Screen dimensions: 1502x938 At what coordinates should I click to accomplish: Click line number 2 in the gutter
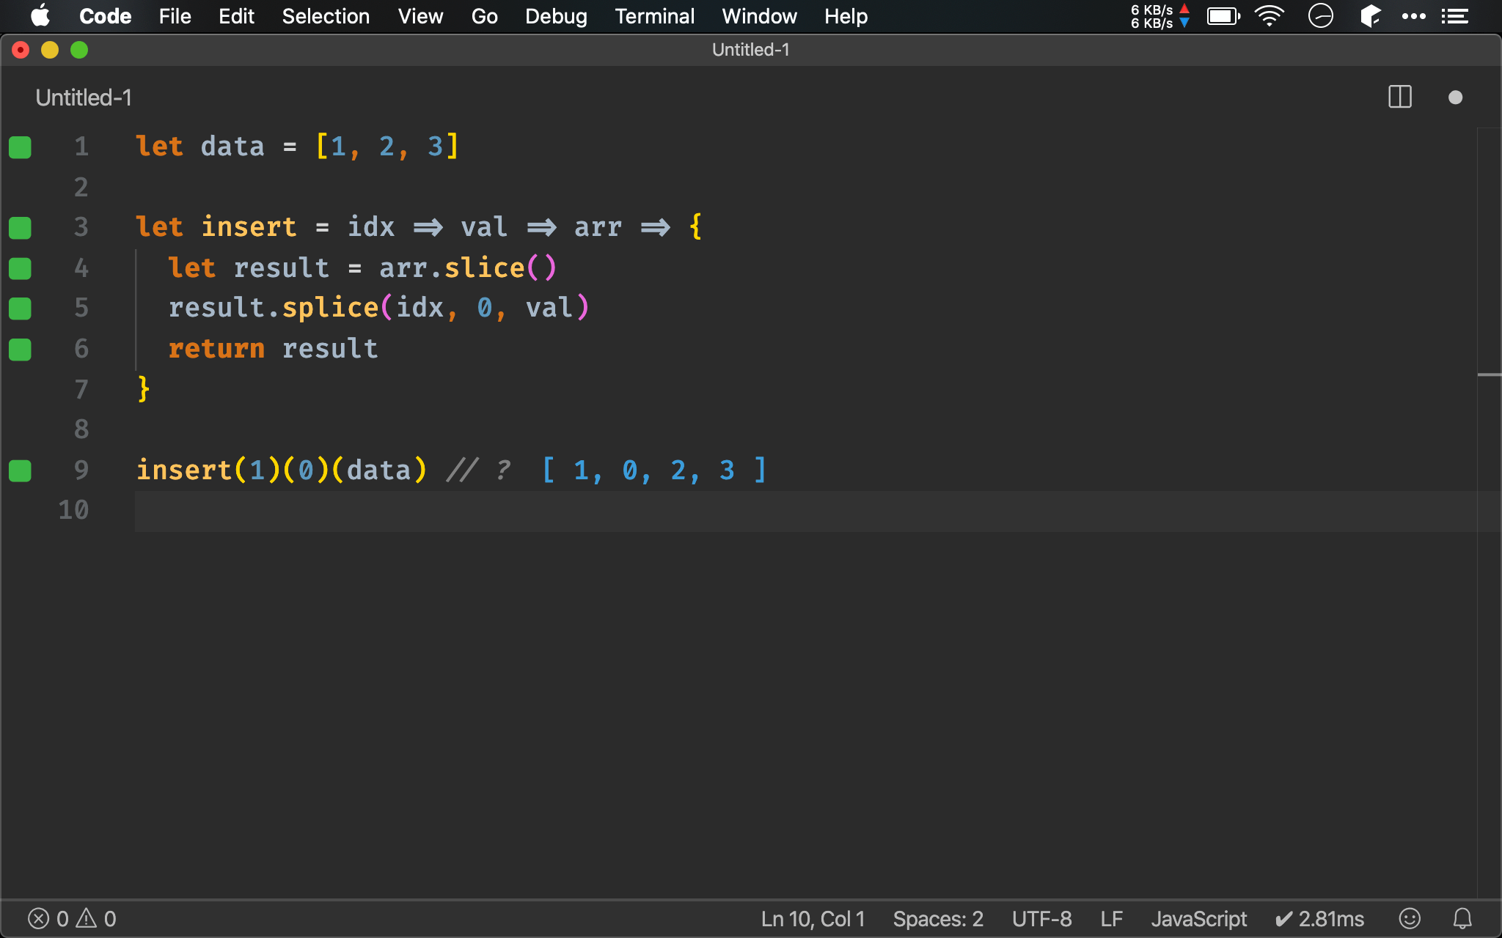pyautogui.click(x=81, y=188)
